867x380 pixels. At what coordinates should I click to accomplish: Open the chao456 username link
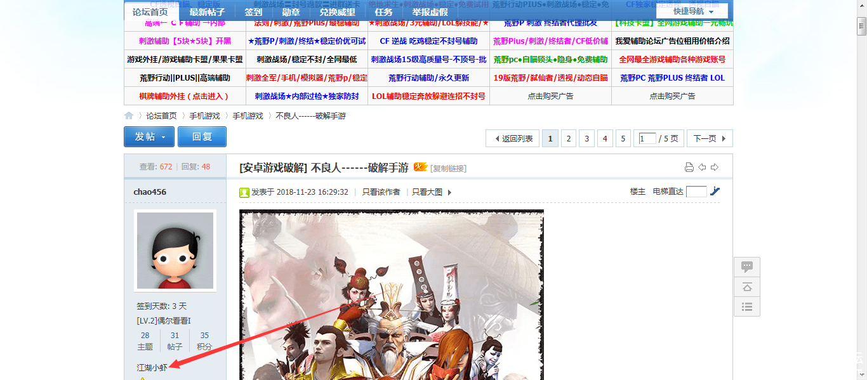(150, 192)
